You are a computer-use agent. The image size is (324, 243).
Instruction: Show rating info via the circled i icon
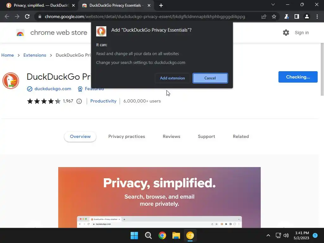coord(79,101)
